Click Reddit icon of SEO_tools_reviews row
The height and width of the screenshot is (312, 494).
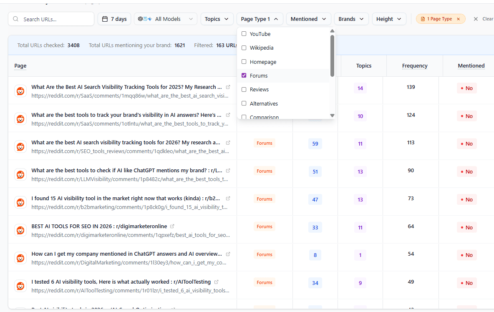point(20,147)
